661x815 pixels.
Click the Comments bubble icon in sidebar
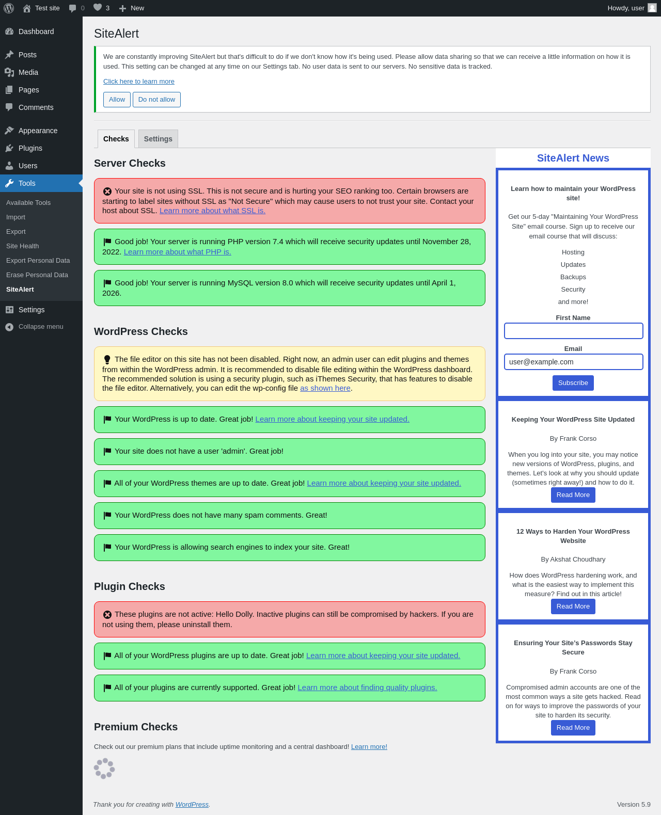(9, 107)
